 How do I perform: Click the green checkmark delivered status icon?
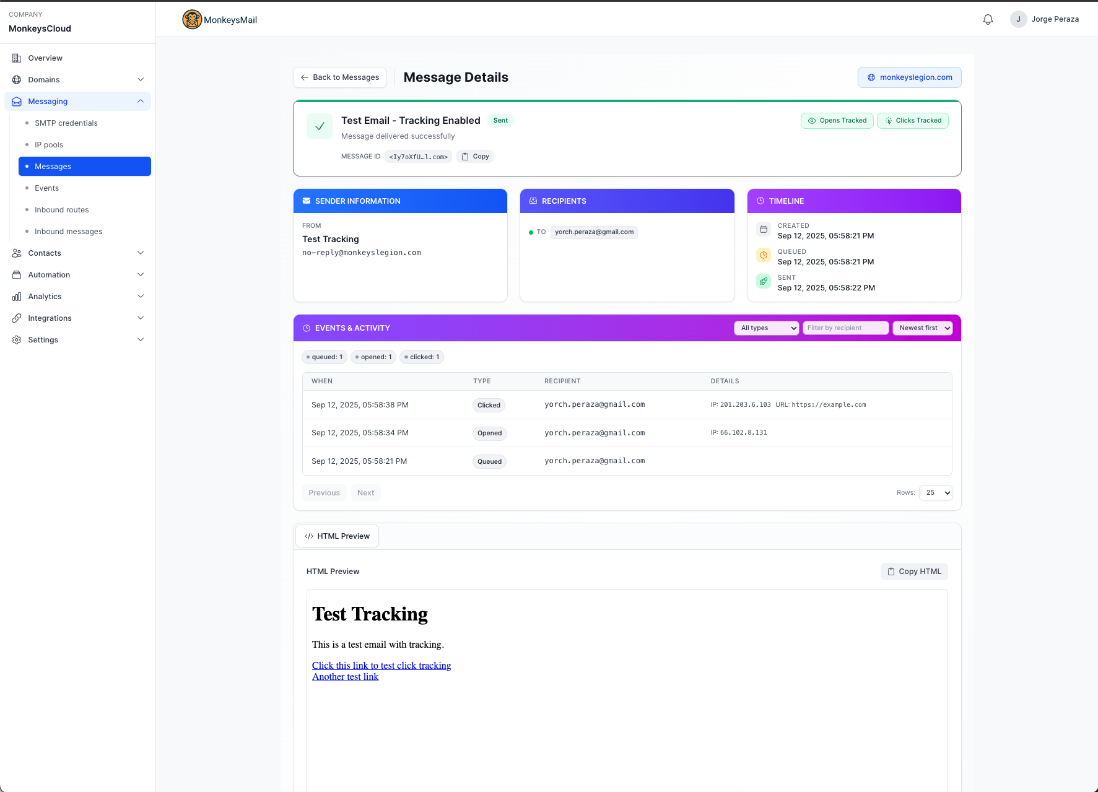[320, 126]
